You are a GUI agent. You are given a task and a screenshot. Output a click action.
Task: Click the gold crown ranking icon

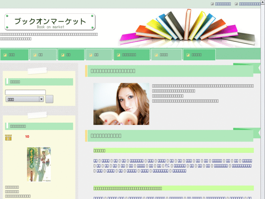coord(8,138)
